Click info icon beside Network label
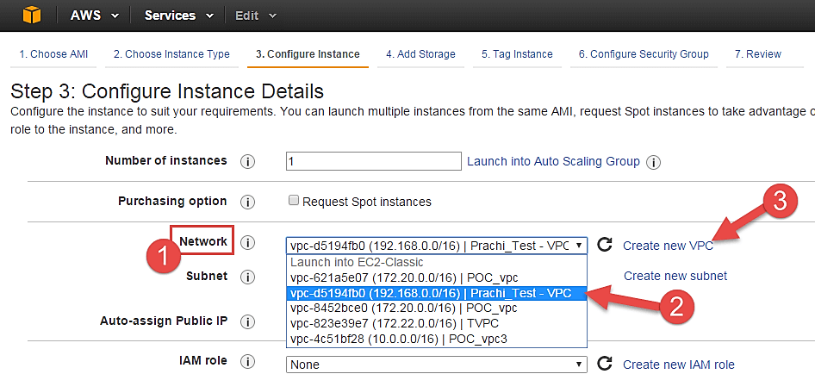The width and height of the screenshot is (815, 374). [248, 244]
